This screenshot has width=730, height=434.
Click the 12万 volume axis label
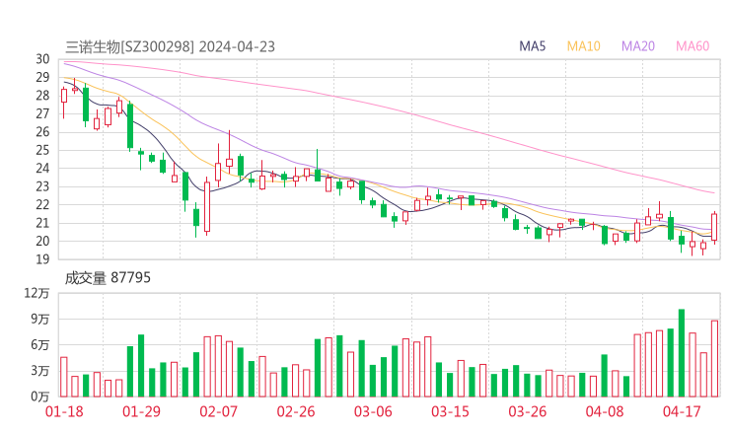(x=36, y=293)
